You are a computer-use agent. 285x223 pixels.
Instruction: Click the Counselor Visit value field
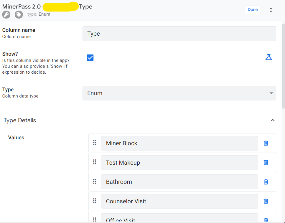click(179, 201)
